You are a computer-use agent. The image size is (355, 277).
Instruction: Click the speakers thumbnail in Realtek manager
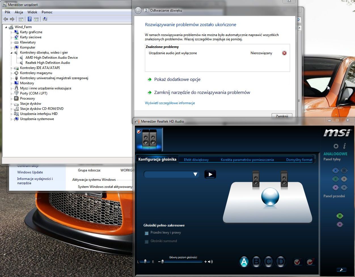[149, 139]
